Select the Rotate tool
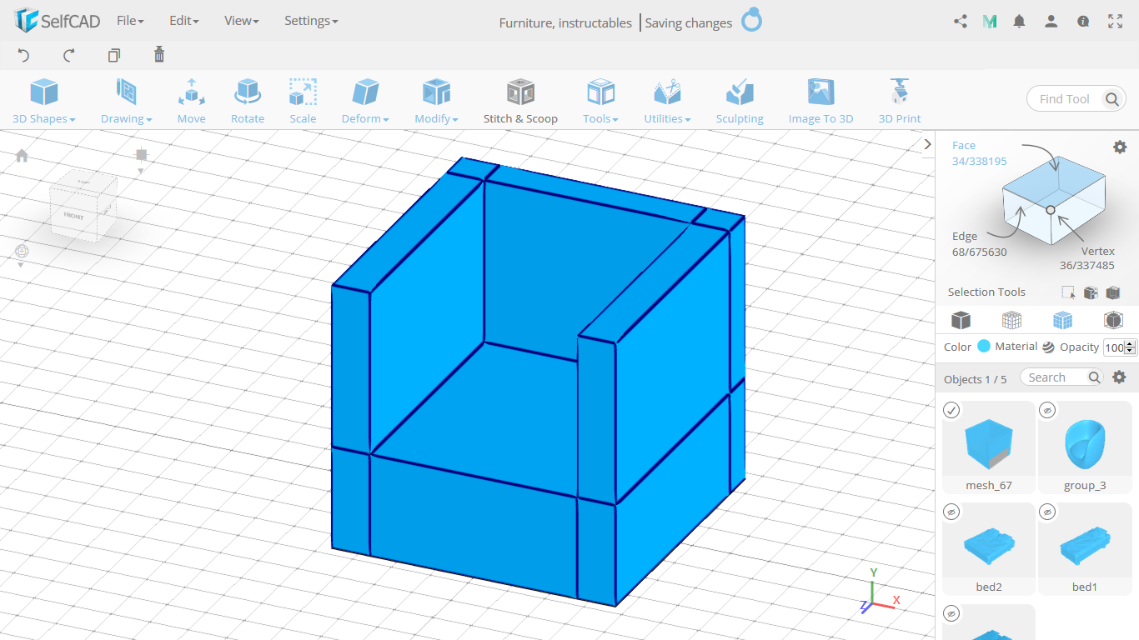 click(x=248, y=101)
